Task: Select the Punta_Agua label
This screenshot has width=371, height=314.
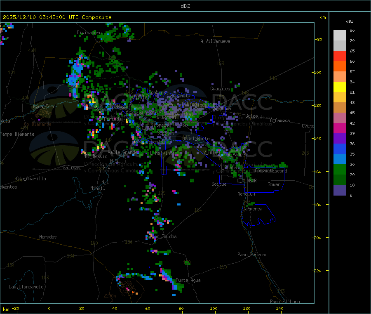Action: click(188, 280)
